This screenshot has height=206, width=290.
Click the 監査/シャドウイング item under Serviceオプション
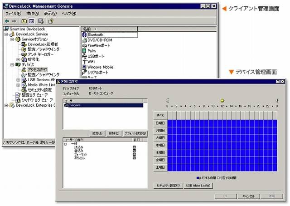[x=43, y=49]
